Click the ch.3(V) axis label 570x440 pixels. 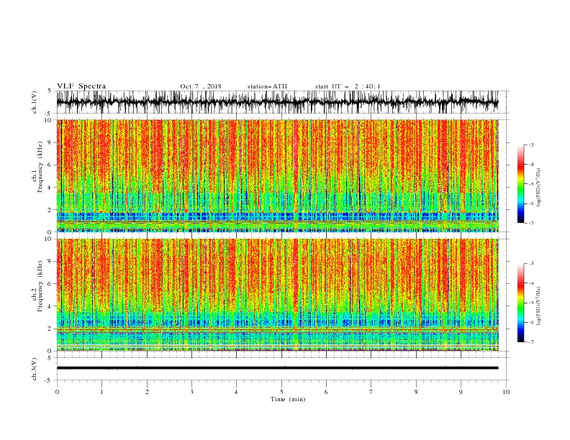[x=35, y=369]
